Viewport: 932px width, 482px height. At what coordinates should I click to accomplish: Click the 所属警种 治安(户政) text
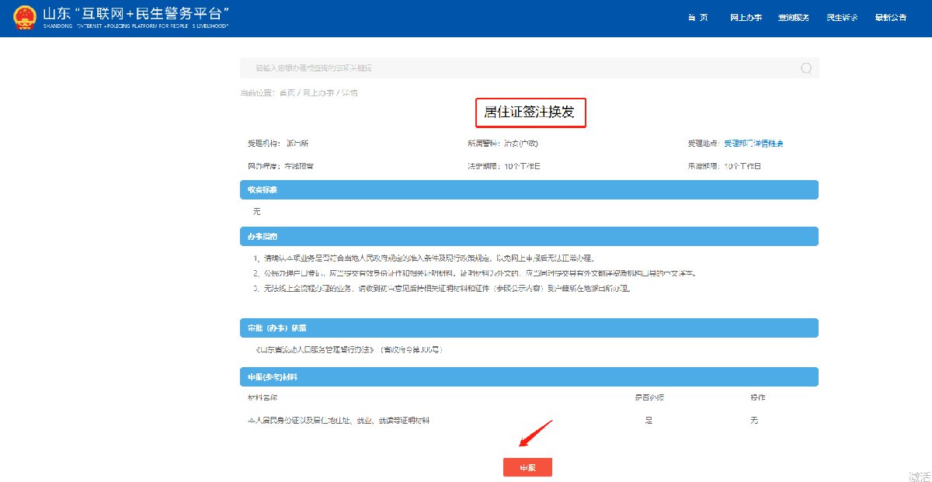(503, 144)
